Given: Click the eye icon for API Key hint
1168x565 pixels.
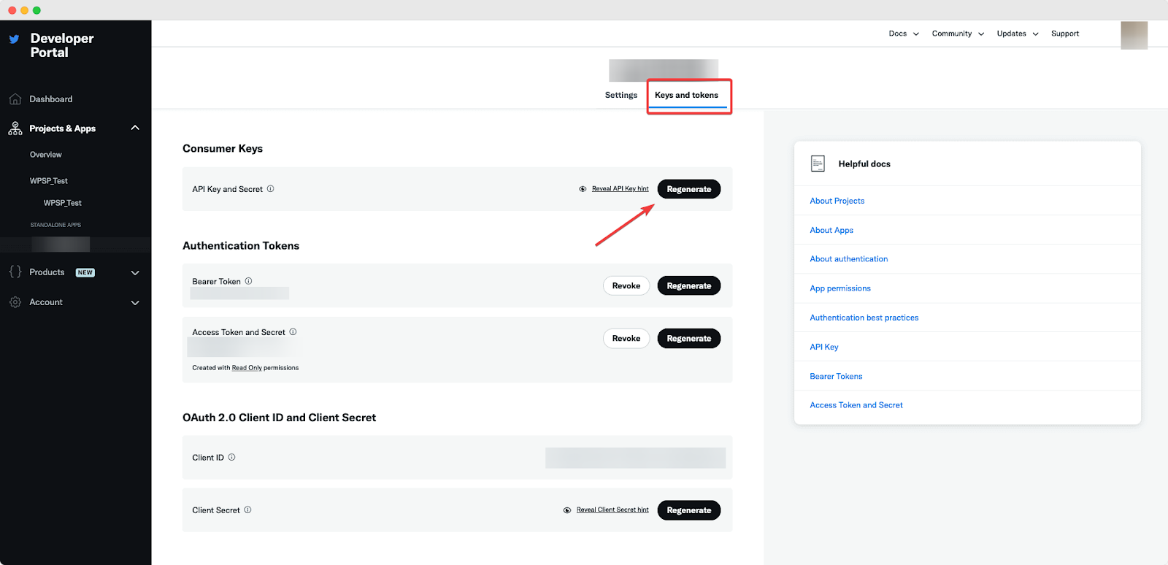Looking at the screenshot, I should click(583, 189).
